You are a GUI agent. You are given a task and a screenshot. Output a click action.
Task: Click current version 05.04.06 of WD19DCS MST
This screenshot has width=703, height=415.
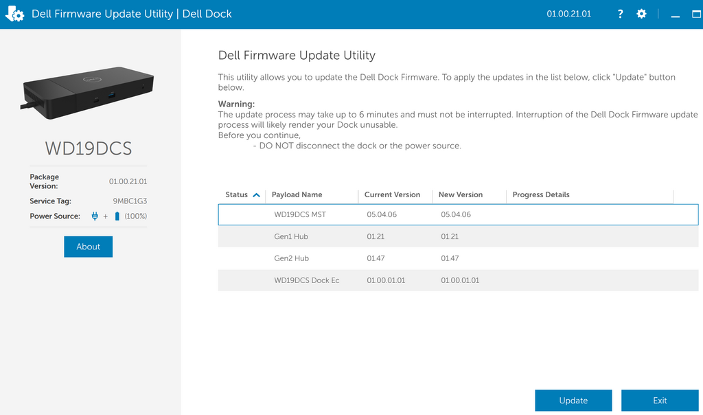click(382, 214)
